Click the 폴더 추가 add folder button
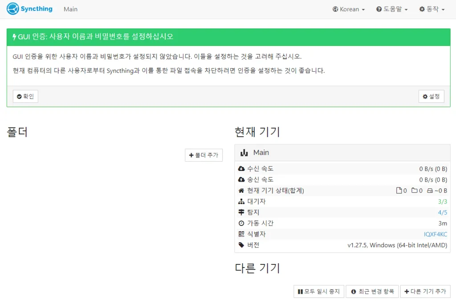 [x=204, y=155]
